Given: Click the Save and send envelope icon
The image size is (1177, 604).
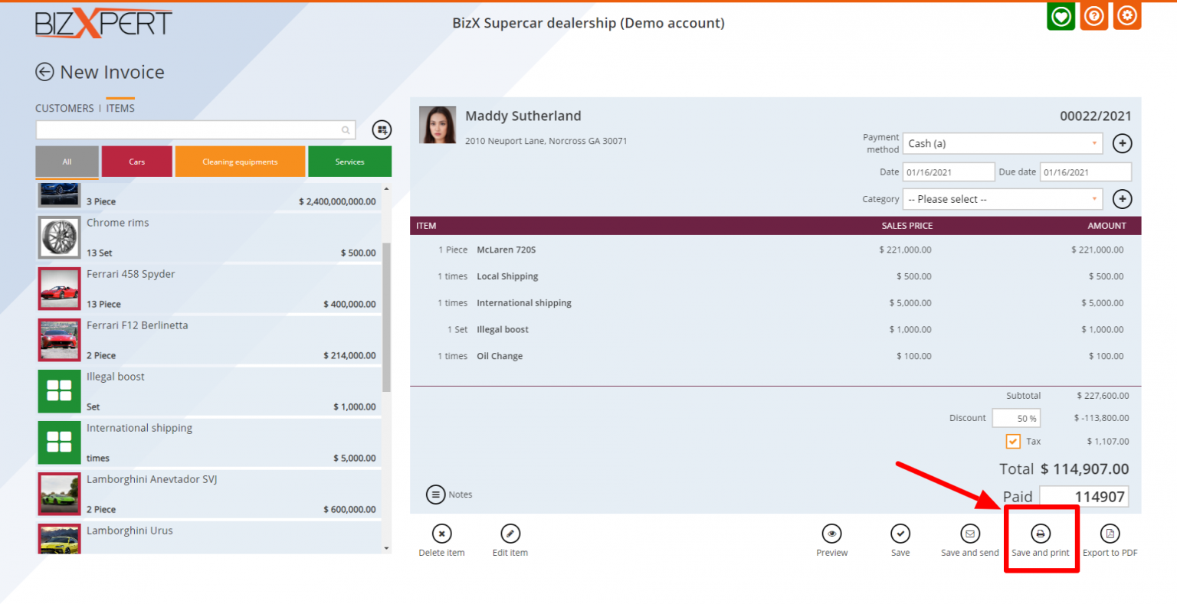Looking at the screenshot, I should [969, 534].
